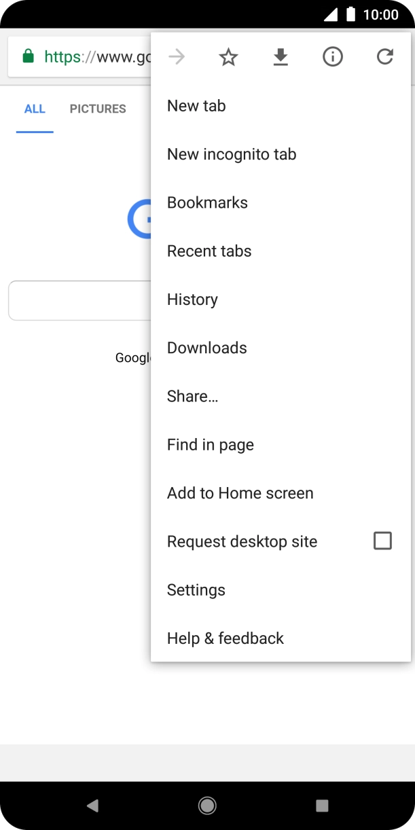Open the Bookmarks menu entry

click(207, 202)
